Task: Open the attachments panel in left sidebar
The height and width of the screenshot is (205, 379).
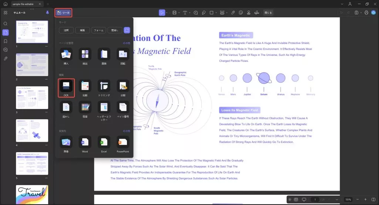Action: (x=6, y=59)
